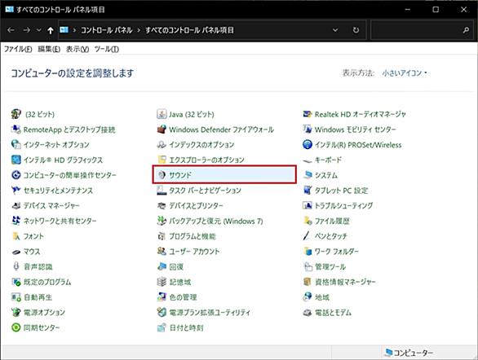This screenshot has width=478, height=360.
Task: Click the control panel search box
Action: click(421, 30)
